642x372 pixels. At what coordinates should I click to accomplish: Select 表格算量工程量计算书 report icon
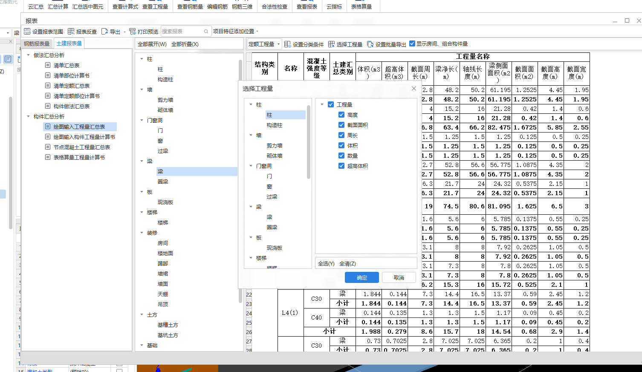click(x=48, y=157)
